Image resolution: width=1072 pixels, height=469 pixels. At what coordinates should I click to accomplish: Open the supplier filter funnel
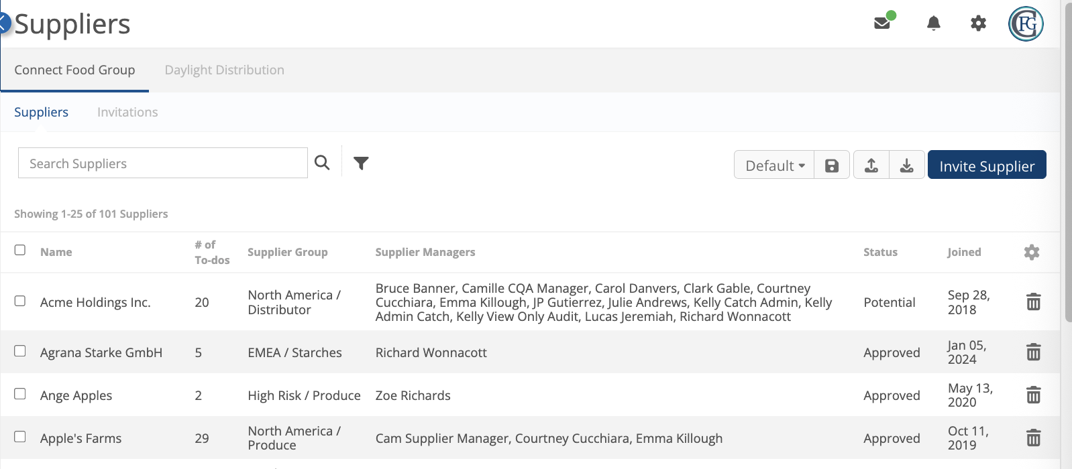pyautogui.click(x=361, y=163)
